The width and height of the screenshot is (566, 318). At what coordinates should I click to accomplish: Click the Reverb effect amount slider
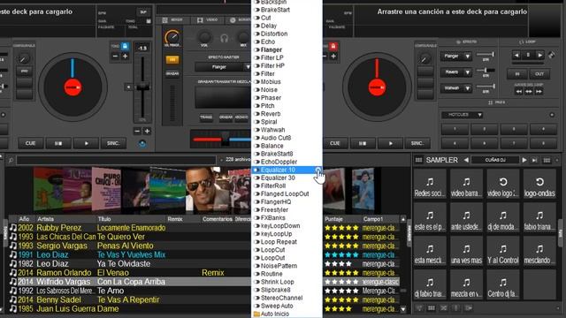point(486,71)
